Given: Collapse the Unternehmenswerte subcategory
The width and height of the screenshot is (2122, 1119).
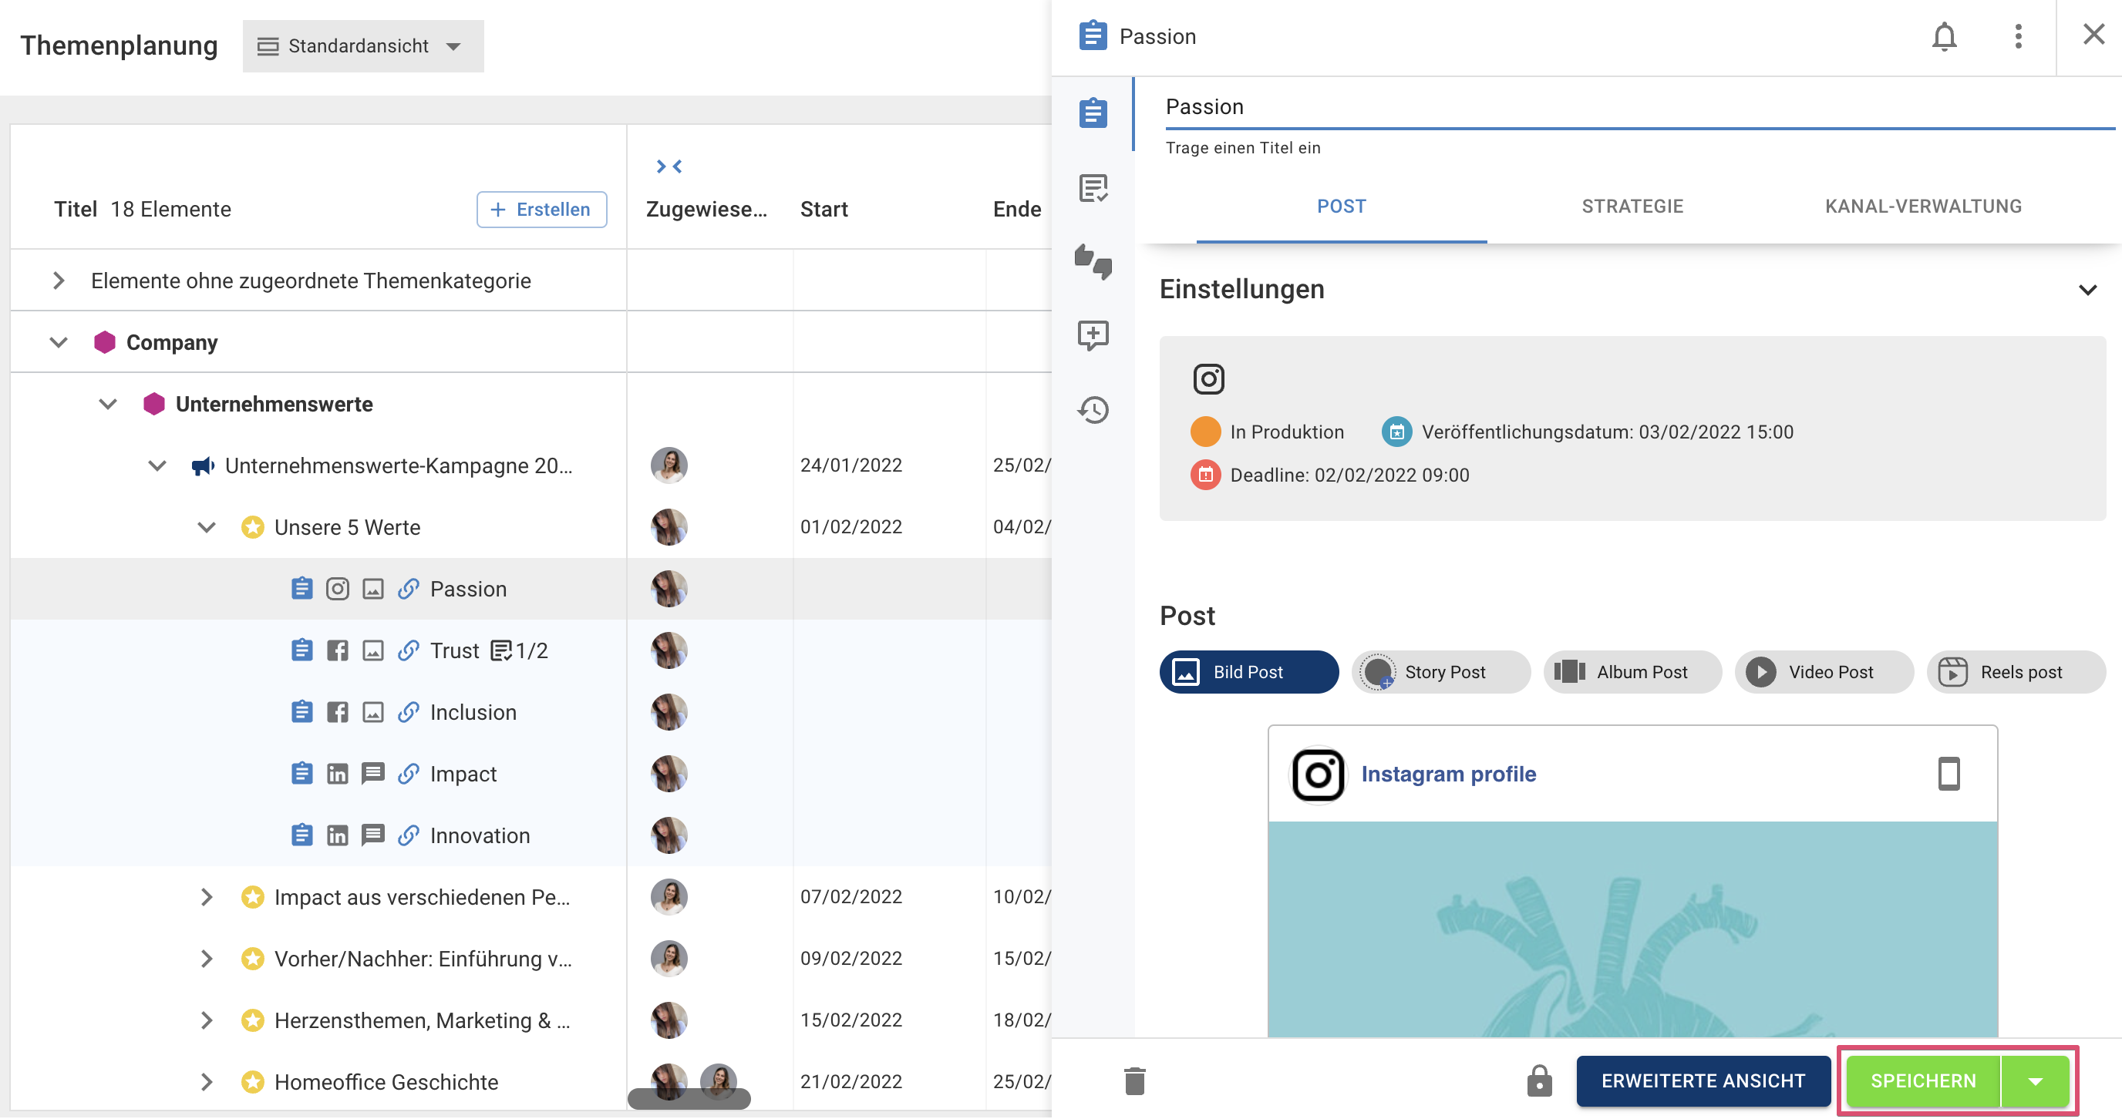Looking at the screenshot, I should (x=108, y=405).
